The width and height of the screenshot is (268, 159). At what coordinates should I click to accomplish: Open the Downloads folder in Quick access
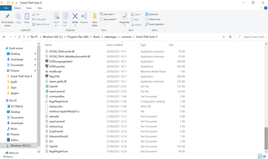(x=16, y=59)
